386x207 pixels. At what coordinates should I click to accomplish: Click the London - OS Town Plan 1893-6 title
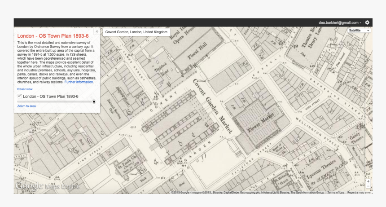[53, 36]
